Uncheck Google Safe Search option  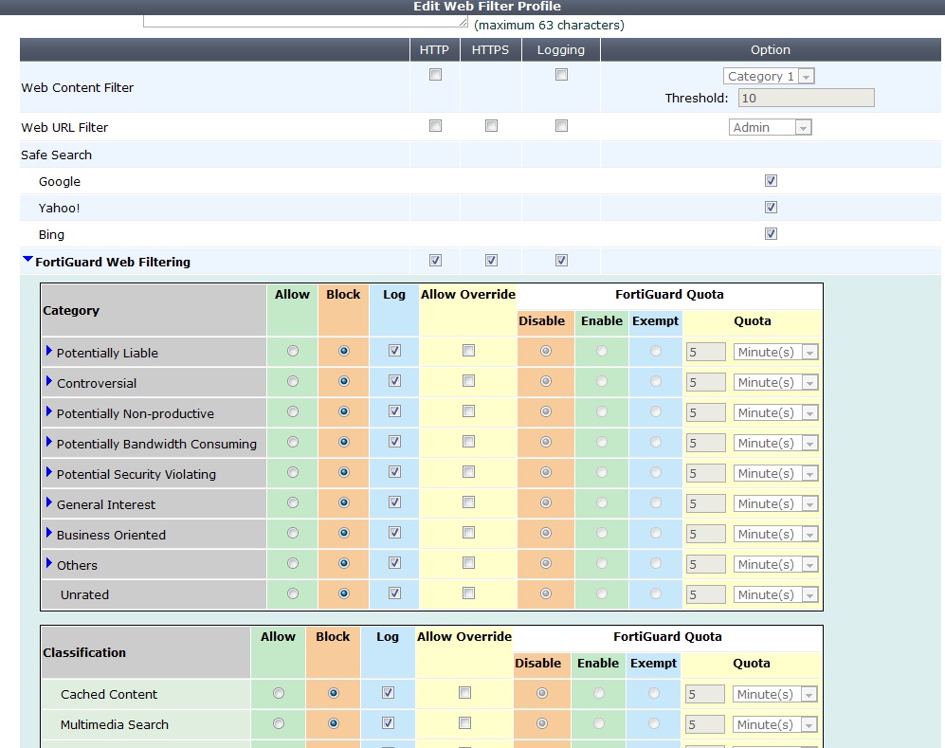[771, 181]
